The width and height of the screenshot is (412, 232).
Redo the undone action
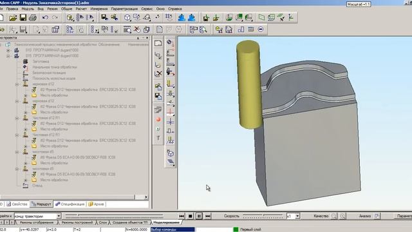coord(55,17)
